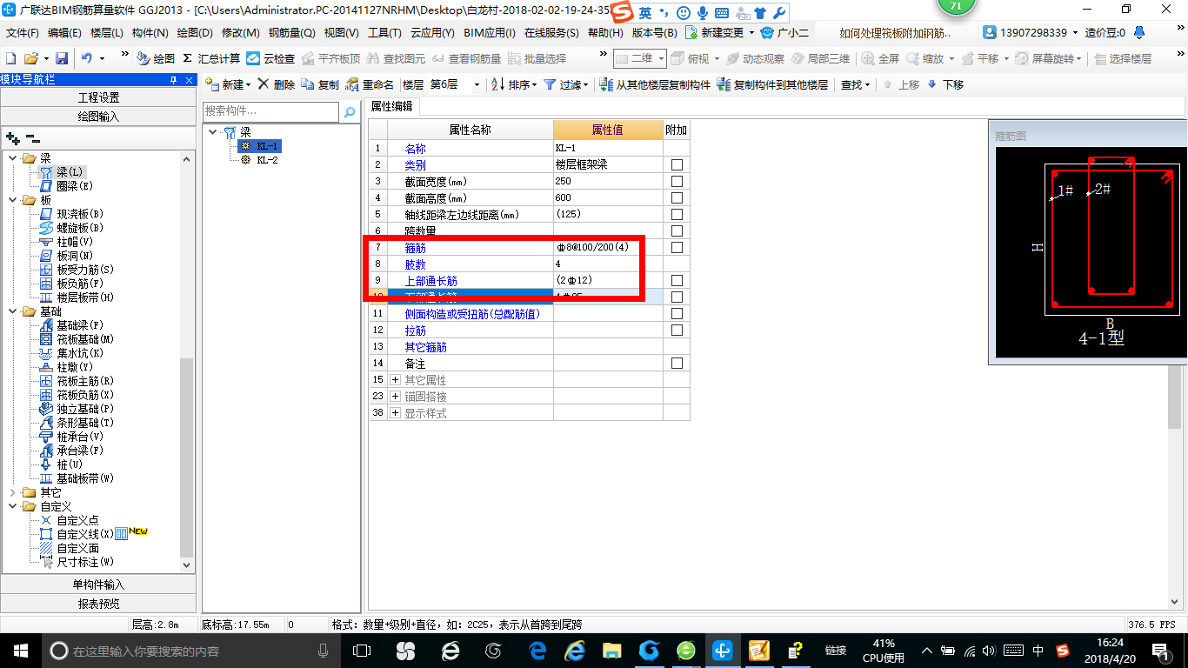Viewport: 1188px width, 668px height.
Task: Click the save disk icon
Action: [x=62, y=58]
